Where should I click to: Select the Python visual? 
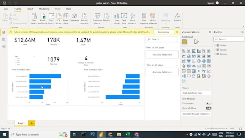pos(204,71)
